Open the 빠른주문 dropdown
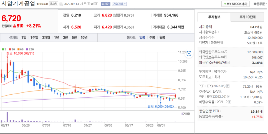 click(x=260, y=4)
